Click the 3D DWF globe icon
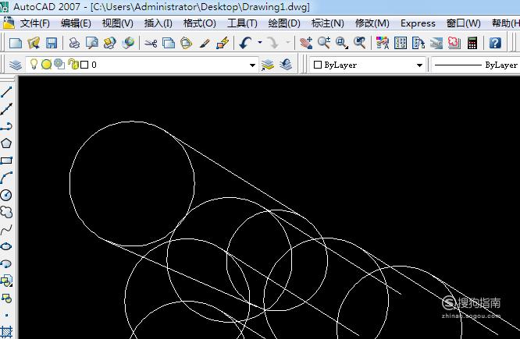Screen dimensions: 520x339 128,43
